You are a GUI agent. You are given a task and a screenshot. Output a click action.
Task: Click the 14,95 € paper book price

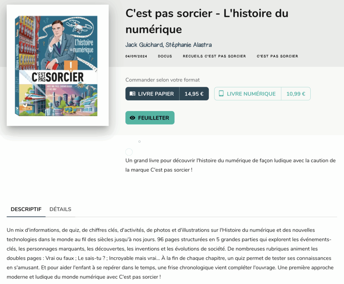click(x=194, y=94)
